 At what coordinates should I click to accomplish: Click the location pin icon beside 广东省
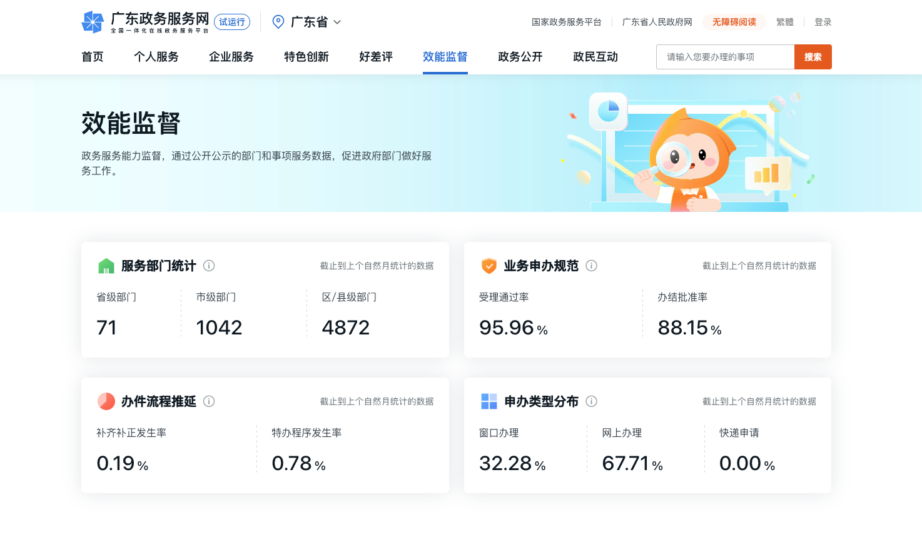pyautogui.click(x=278, y=22)
